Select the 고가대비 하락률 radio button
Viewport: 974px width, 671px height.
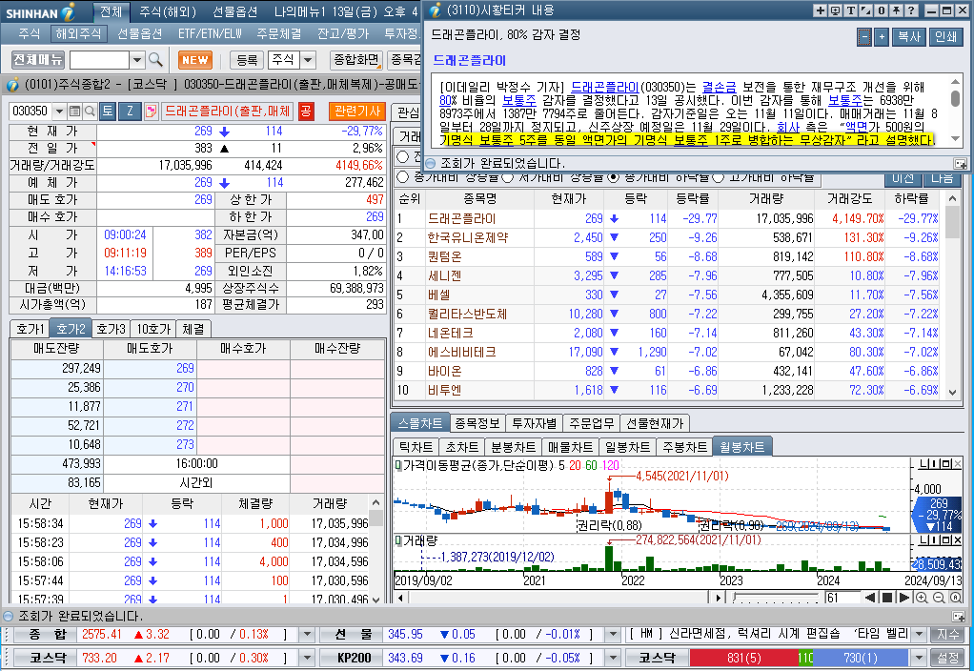point(719,177)
